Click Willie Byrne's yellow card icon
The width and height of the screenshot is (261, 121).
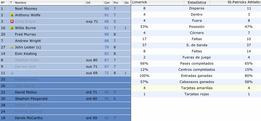(12, 28)
